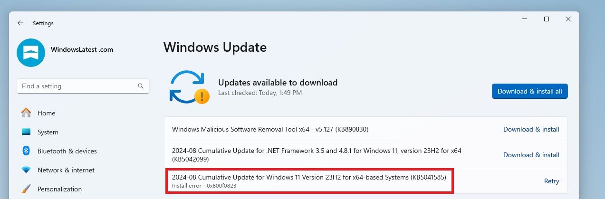Minimize the Settings window
This screenshot has height=199, width=605.
click(x=525, y=19)
